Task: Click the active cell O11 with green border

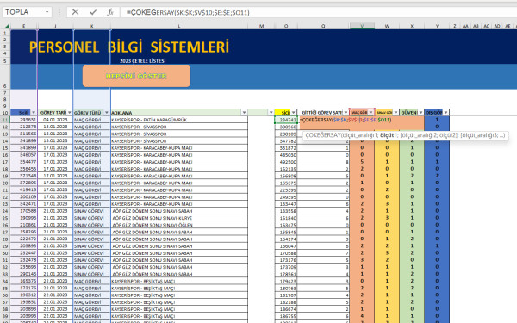Action: [286, 120]
